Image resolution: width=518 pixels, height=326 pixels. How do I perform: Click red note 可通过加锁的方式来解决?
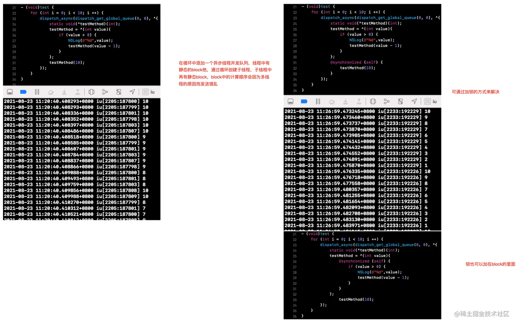[x=476, y=92]
